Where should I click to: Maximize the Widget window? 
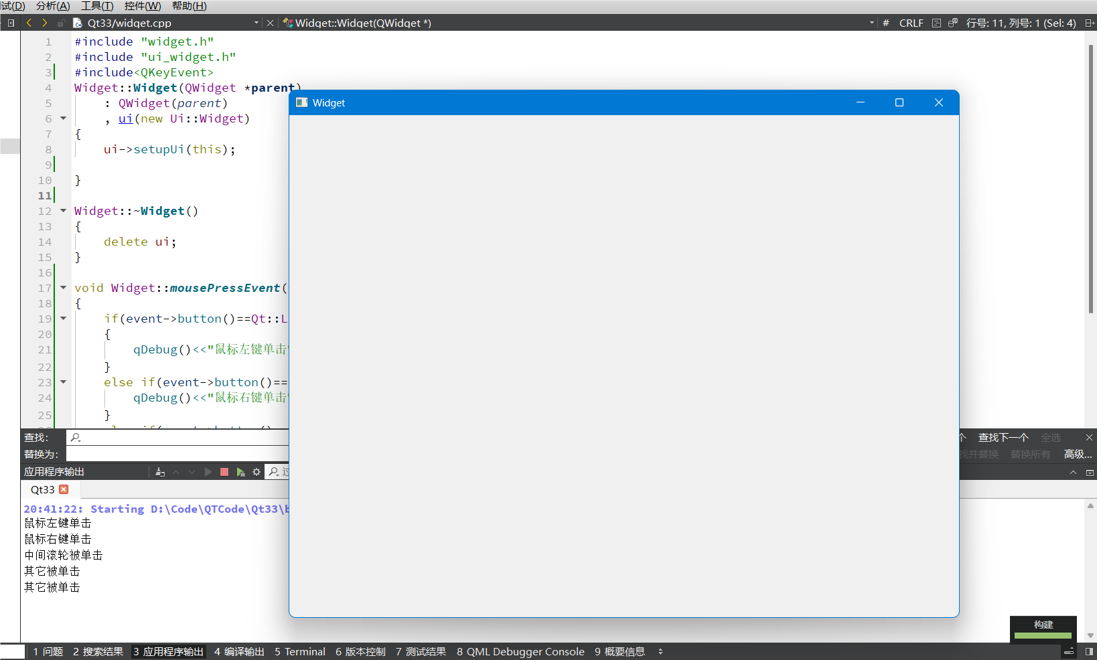899,102
